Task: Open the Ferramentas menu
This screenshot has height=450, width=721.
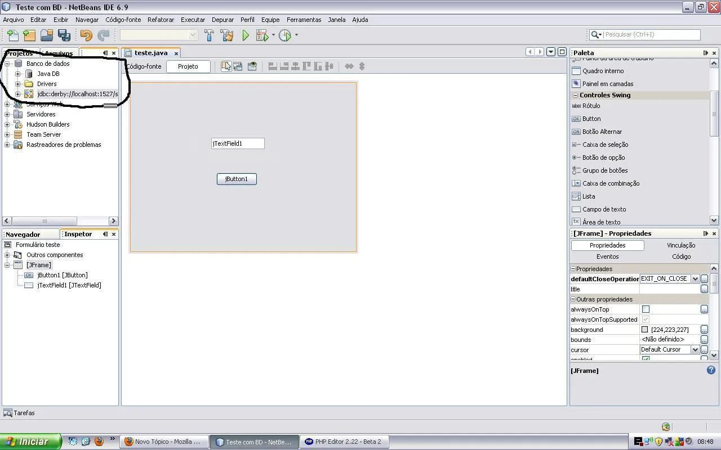Action: tap(304, 20)
